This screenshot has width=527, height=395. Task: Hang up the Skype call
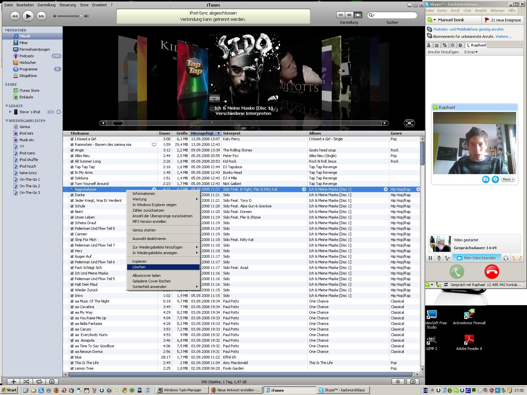[492, 272]
